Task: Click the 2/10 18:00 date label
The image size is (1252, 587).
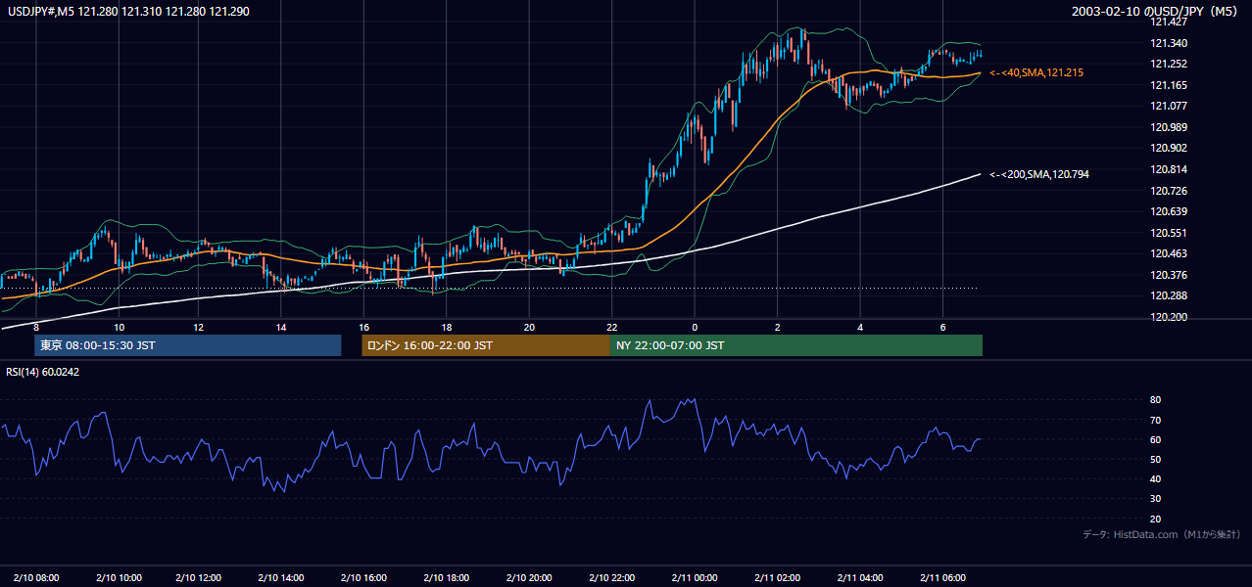Action: (447, 577)
